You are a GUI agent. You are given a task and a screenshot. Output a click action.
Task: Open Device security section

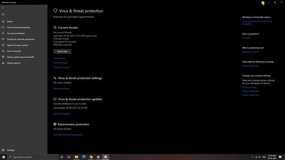[14, 51]
